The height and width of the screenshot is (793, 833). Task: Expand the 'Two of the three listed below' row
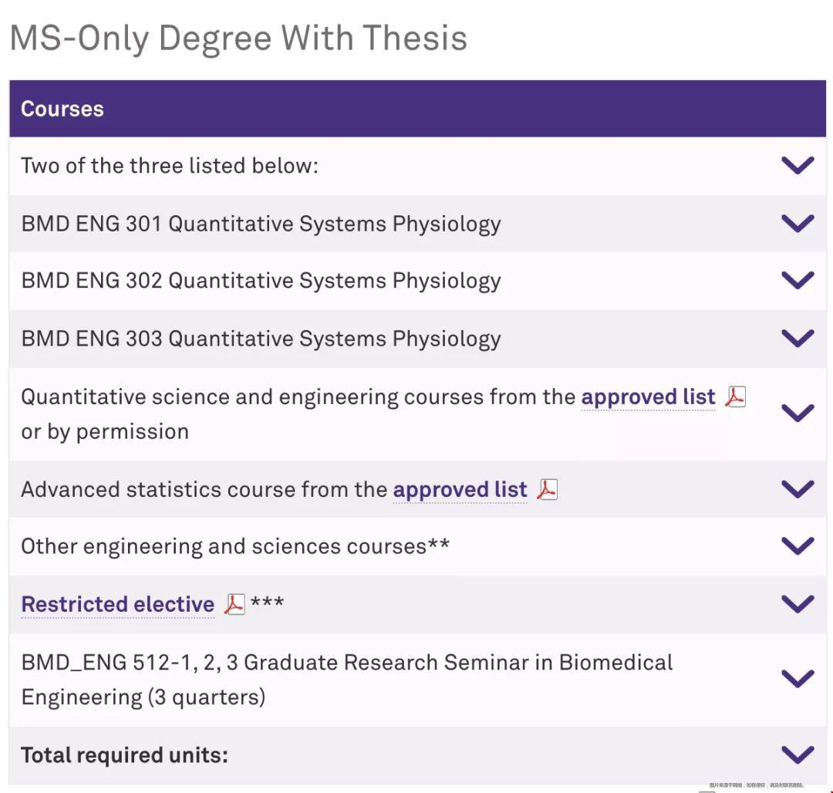point(798,165)
